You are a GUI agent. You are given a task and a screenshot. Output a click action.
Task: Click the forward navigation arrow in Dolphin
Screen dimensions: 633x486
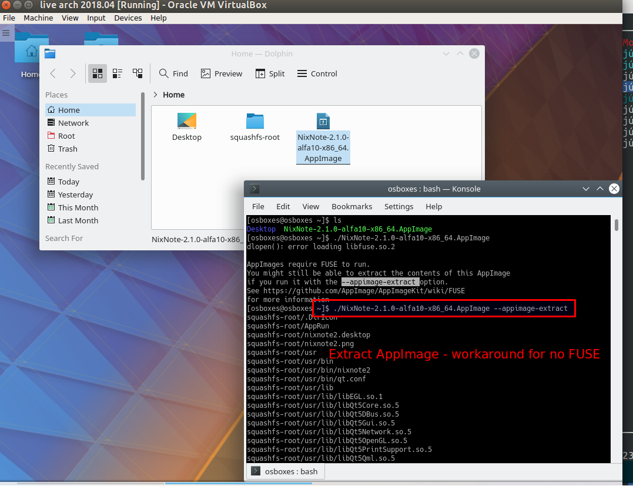tap(73, 73)
